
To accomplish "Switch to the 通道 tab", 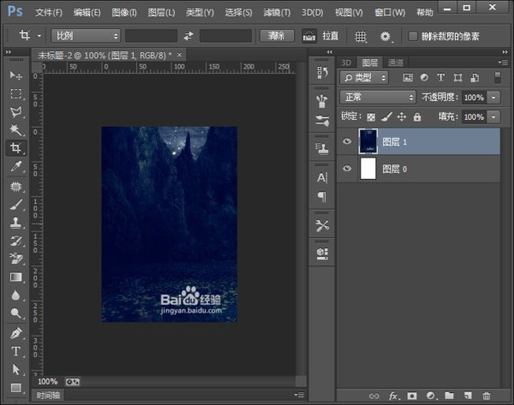I will tap(396, 63).
